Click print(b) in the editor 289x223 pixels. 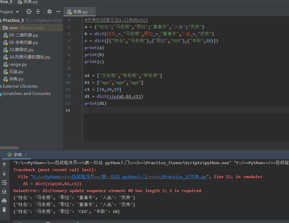94,55
